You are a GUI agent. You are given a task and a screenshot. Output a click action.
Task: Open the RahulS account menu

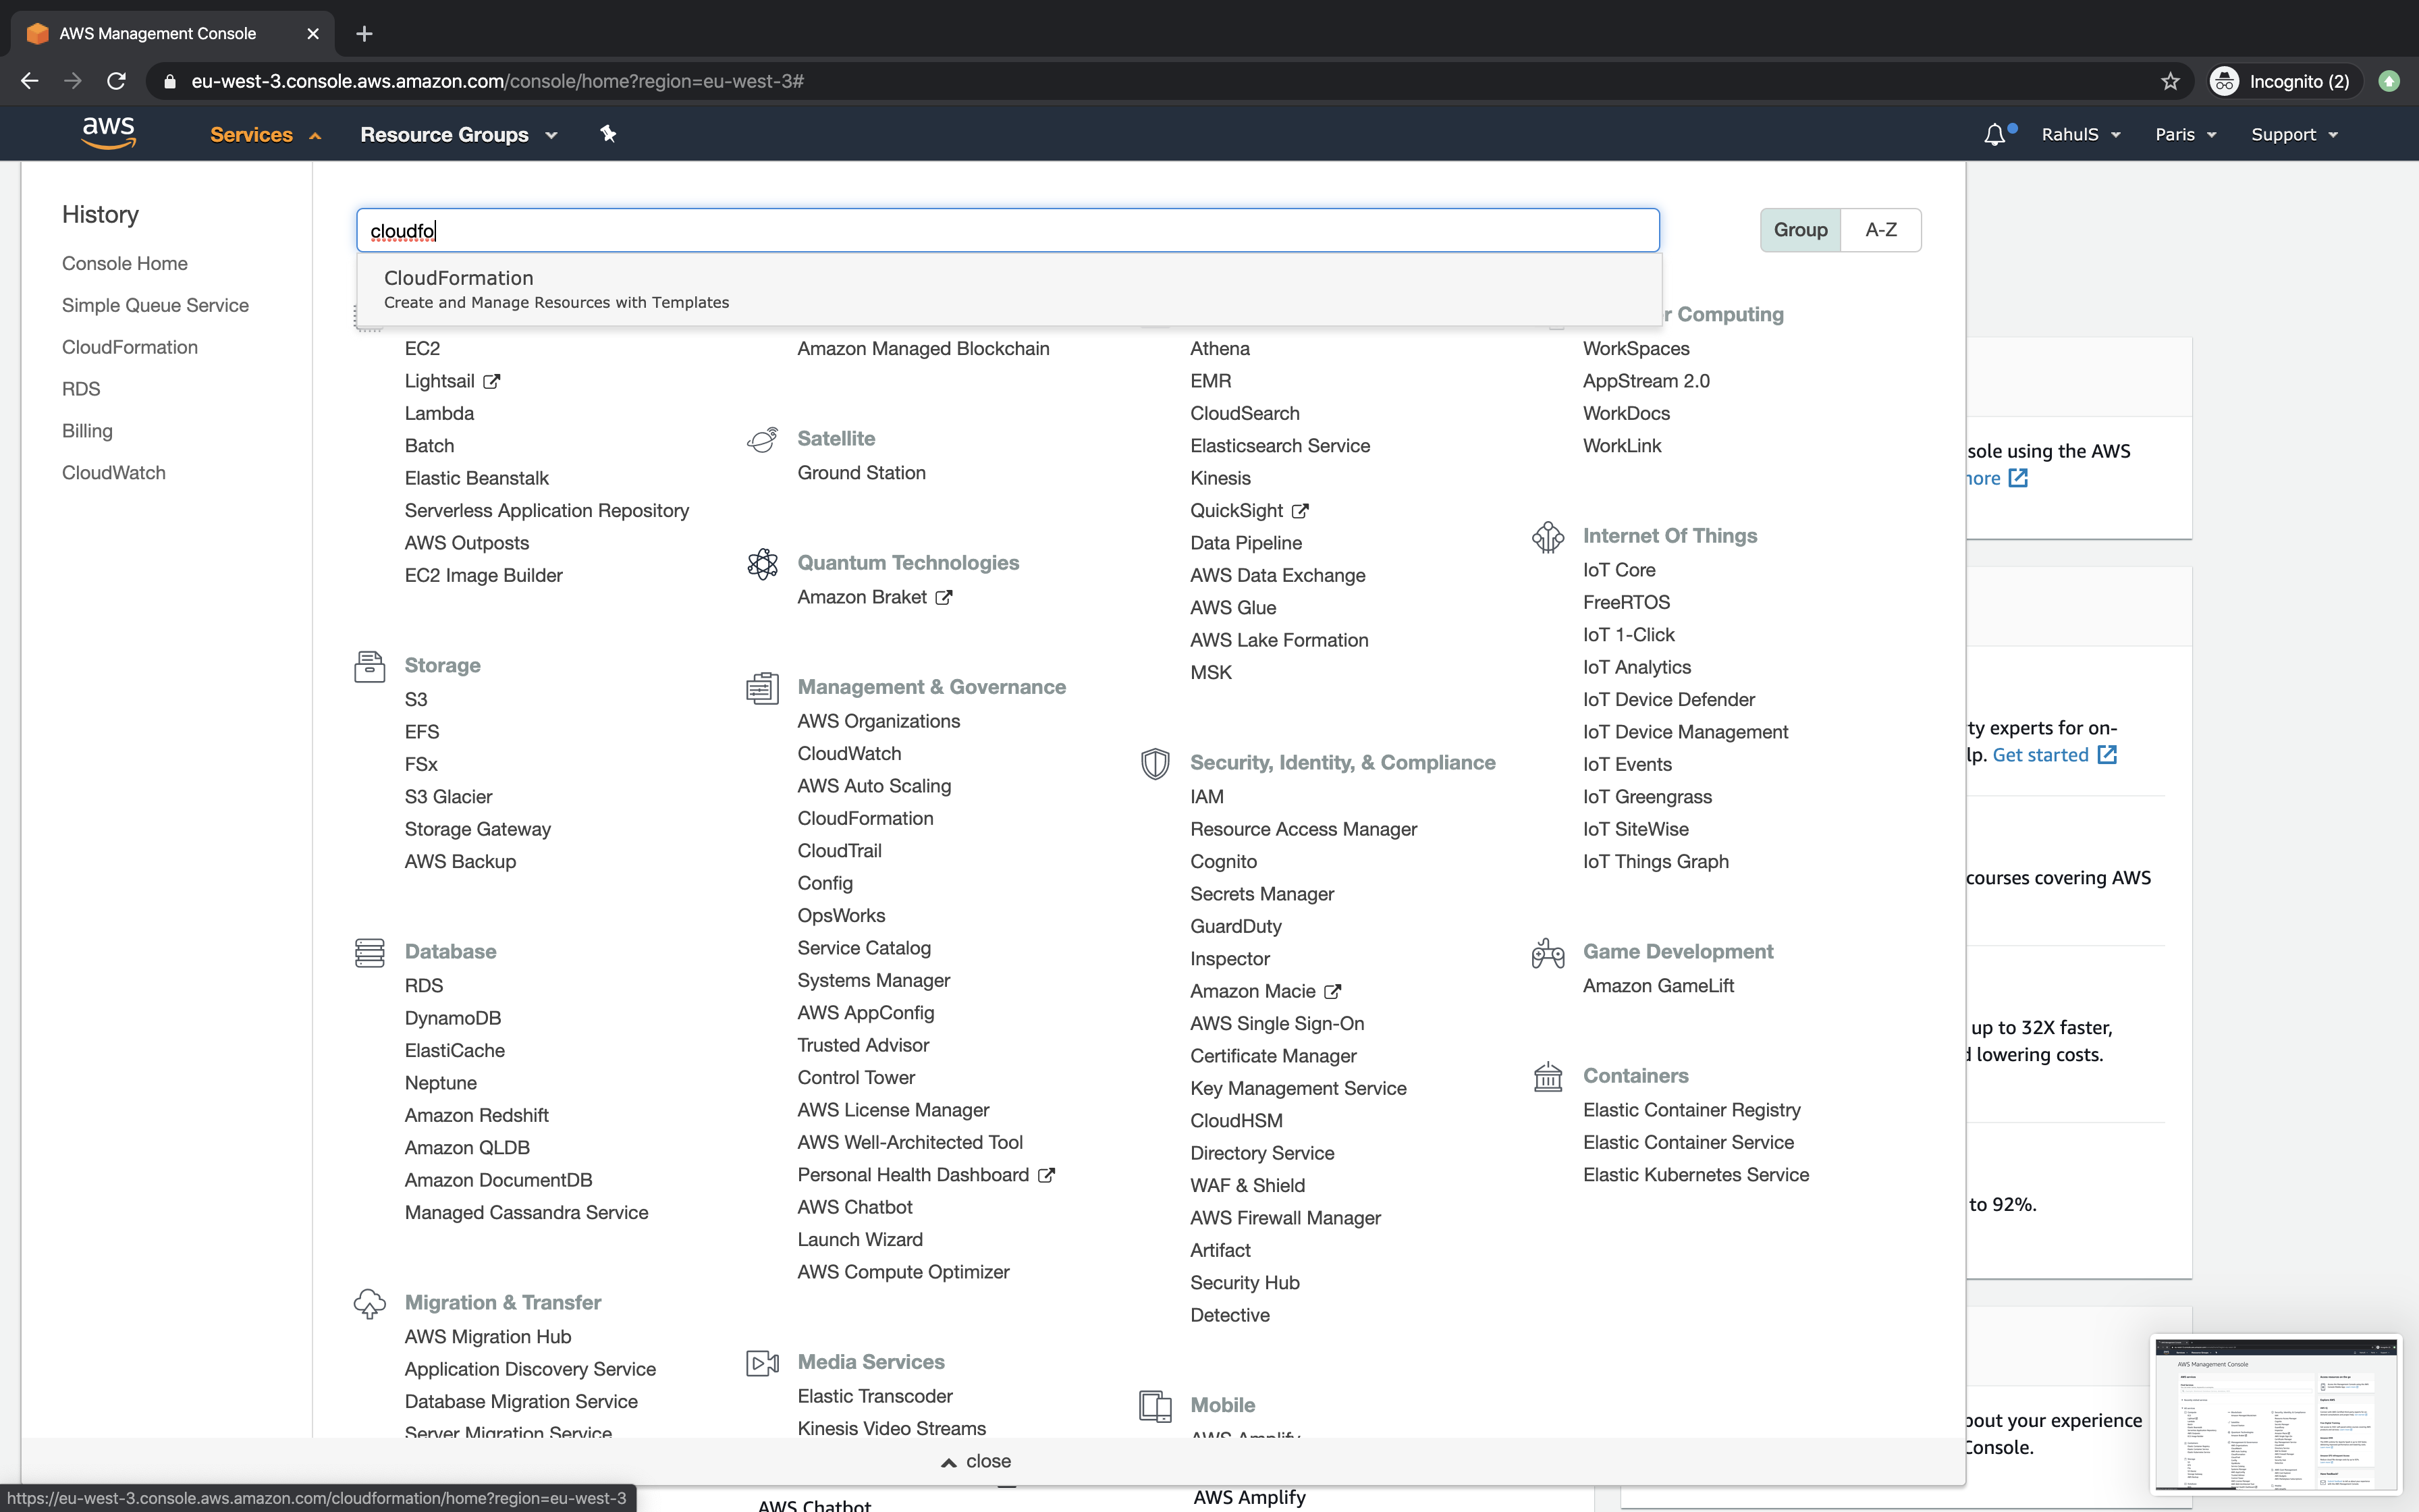2080,134
